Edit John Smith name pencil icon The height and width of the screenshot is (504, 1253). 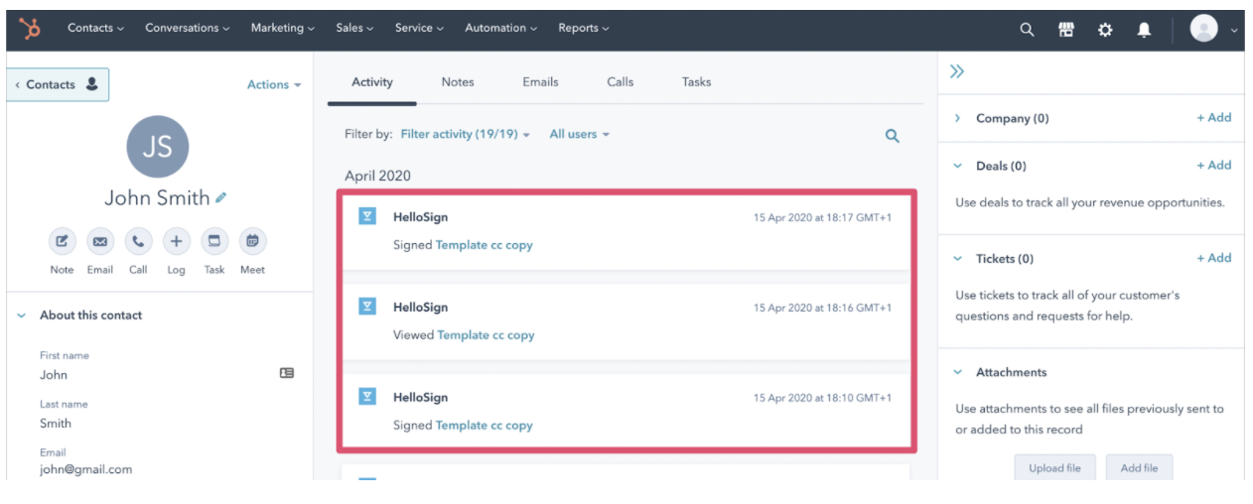point(221,197)
